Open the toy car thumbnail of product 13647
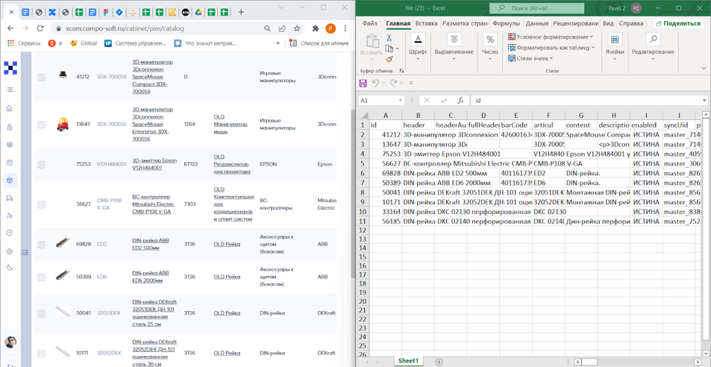This screenshot has width=711, height=367. (63, 124)
